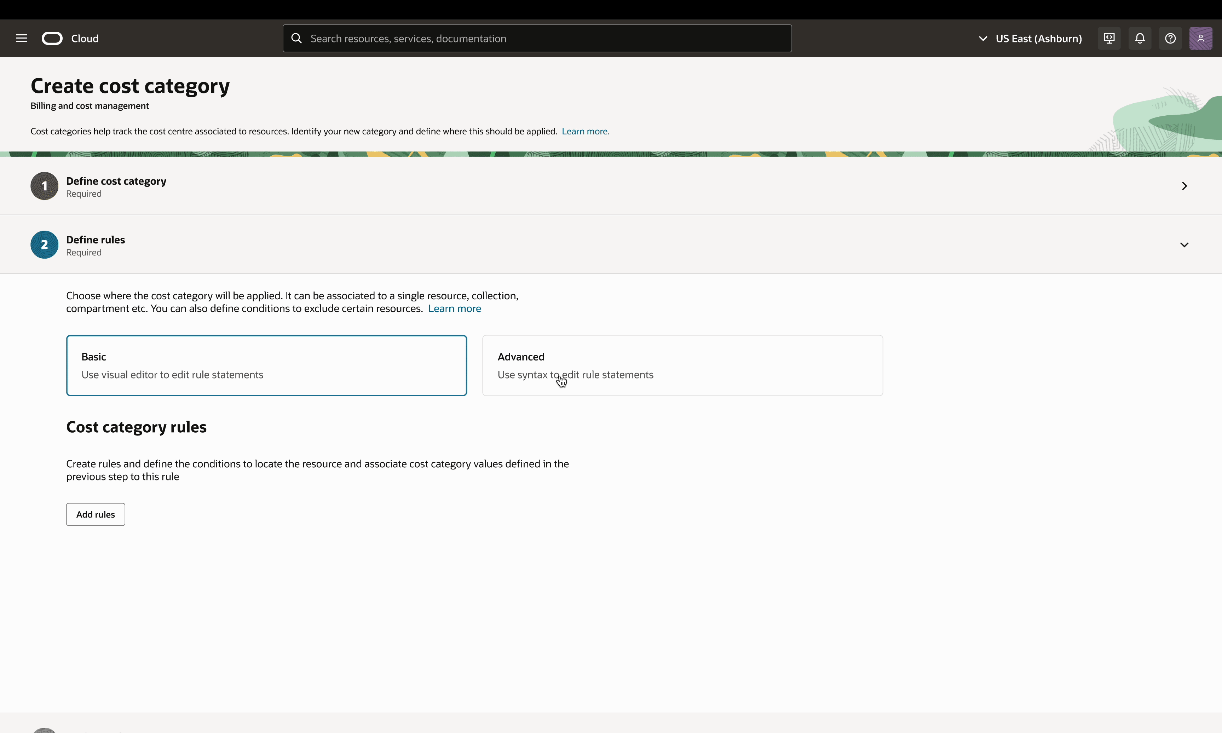Click the Cost category rules heading
Viewport: 1222px width, 733px height.
136,427
